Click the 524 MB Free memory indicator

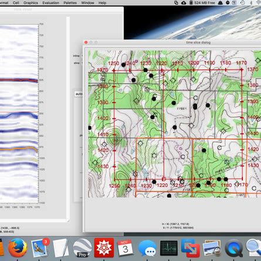point(202,3)
